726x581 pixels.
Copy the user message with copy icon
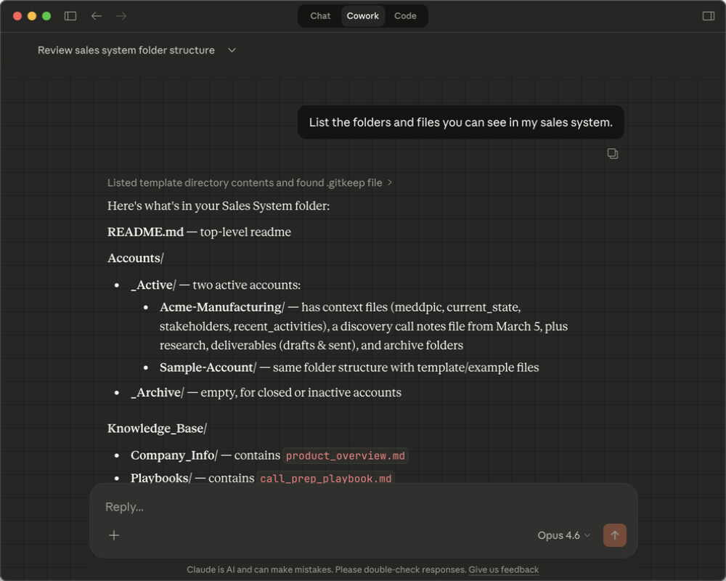[613, 154]
